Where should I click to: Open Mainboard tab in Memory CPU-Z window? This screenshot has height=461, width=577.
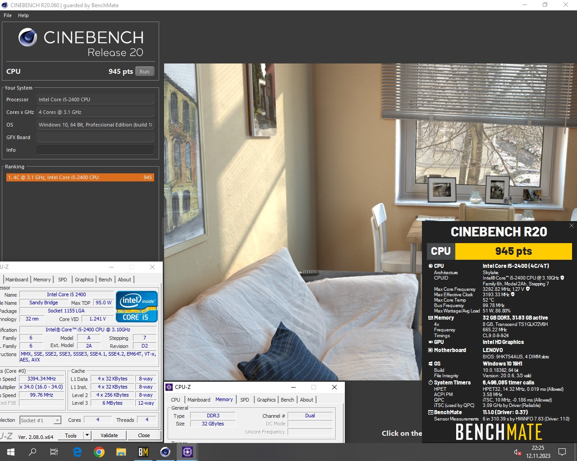(199, 400)
